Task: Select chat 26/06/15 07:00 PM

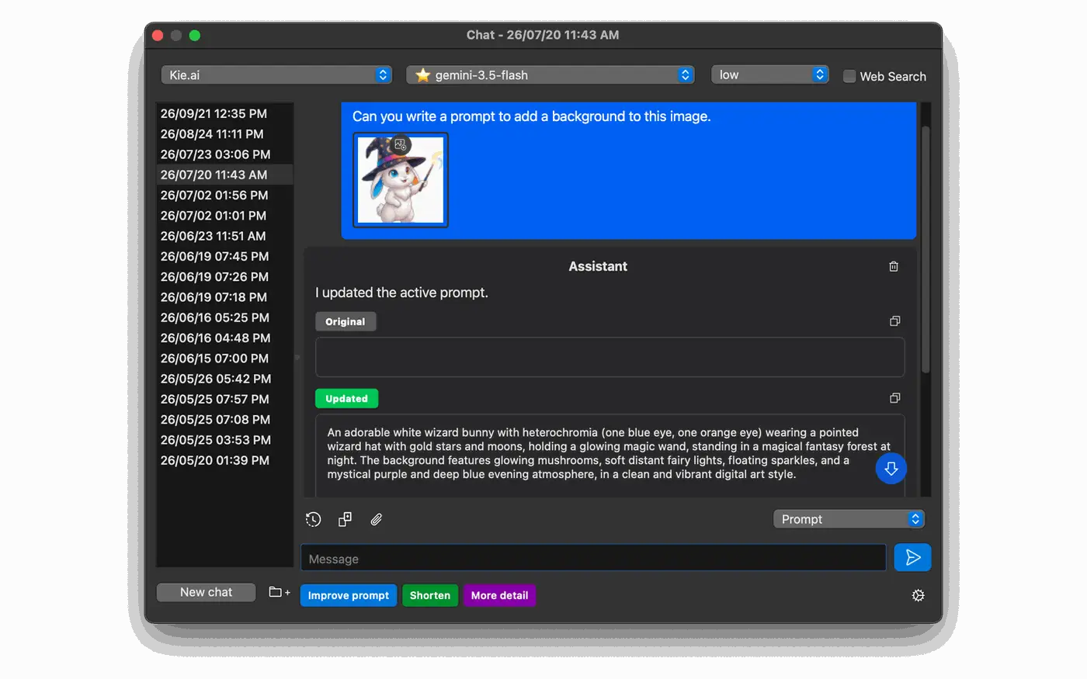Action: [x=224, y=358]
